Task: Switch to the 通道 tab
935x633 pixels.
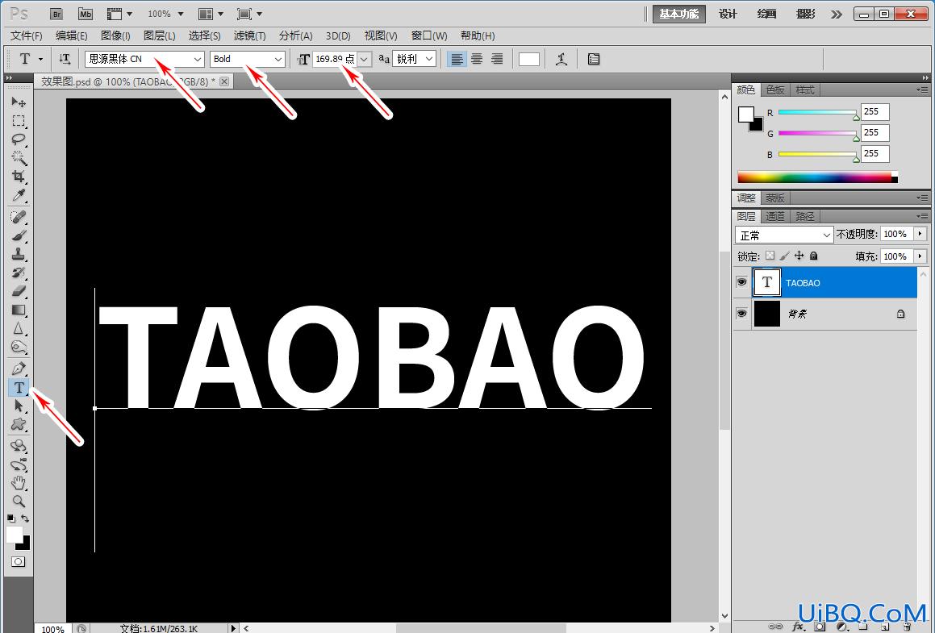Action: (x=775, y=216)
